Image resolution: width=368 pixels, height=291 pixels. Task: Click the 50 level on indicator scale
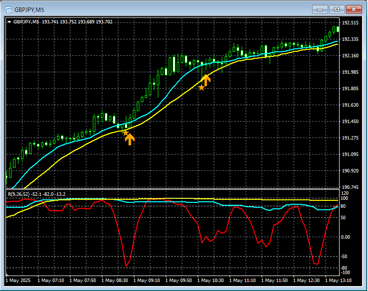point(343,218)
